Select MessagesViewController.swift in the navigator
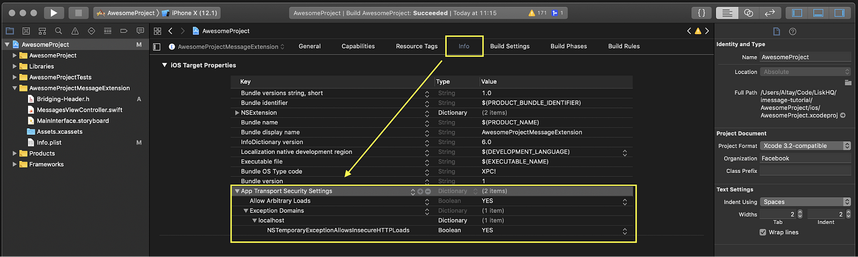This screenshot has width=858, height=257. point(79,110)
